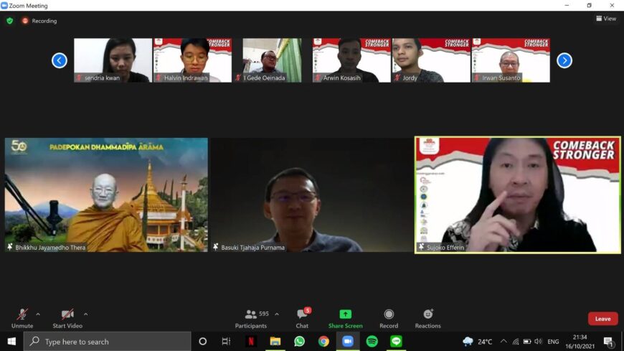Show hidden system tray icons
Image resolution: width=624 pixels, height=351 pixels.
(504, 342)
